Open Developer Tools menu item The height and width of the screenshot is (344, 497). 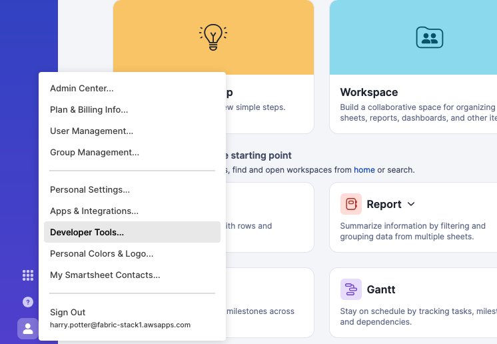132,232
